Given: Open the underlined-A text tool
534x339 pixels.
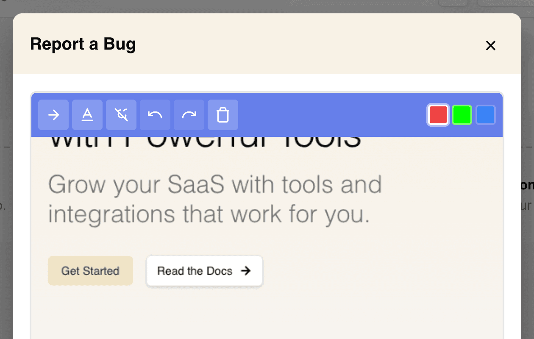Looking at the screenshot, I should [87, 115].
